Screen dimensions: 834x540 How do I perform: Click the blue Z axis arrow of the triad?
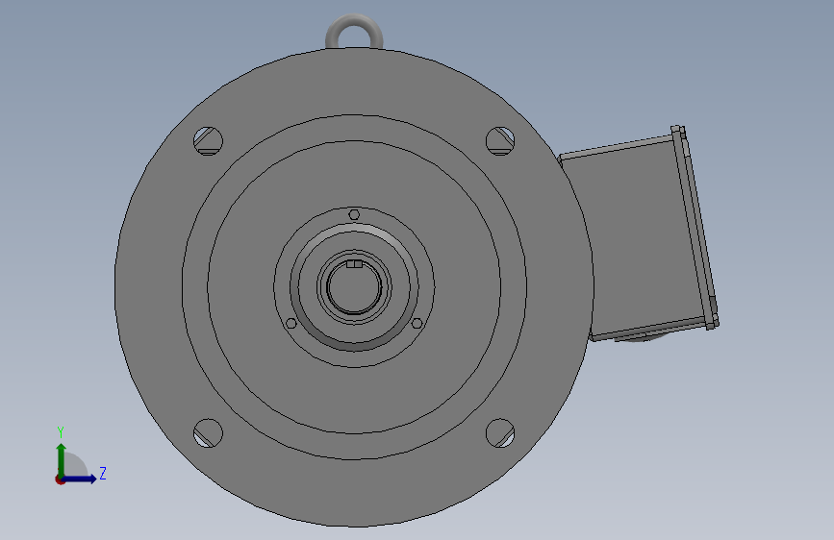[81, 479]
